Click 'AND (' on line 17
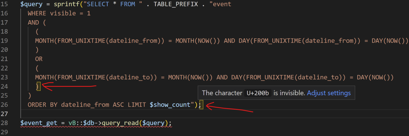 pos(37,22)
